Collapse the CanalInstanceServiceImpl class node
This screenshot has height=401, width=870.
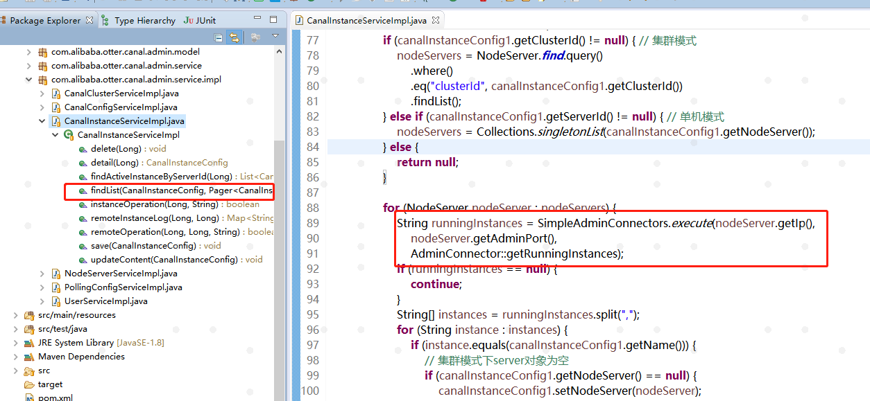click(x=55, y=135)
